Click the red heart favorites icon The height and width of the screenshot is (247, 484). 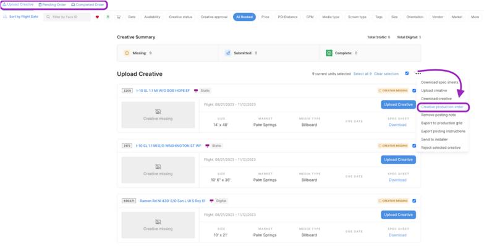(97, 17)
